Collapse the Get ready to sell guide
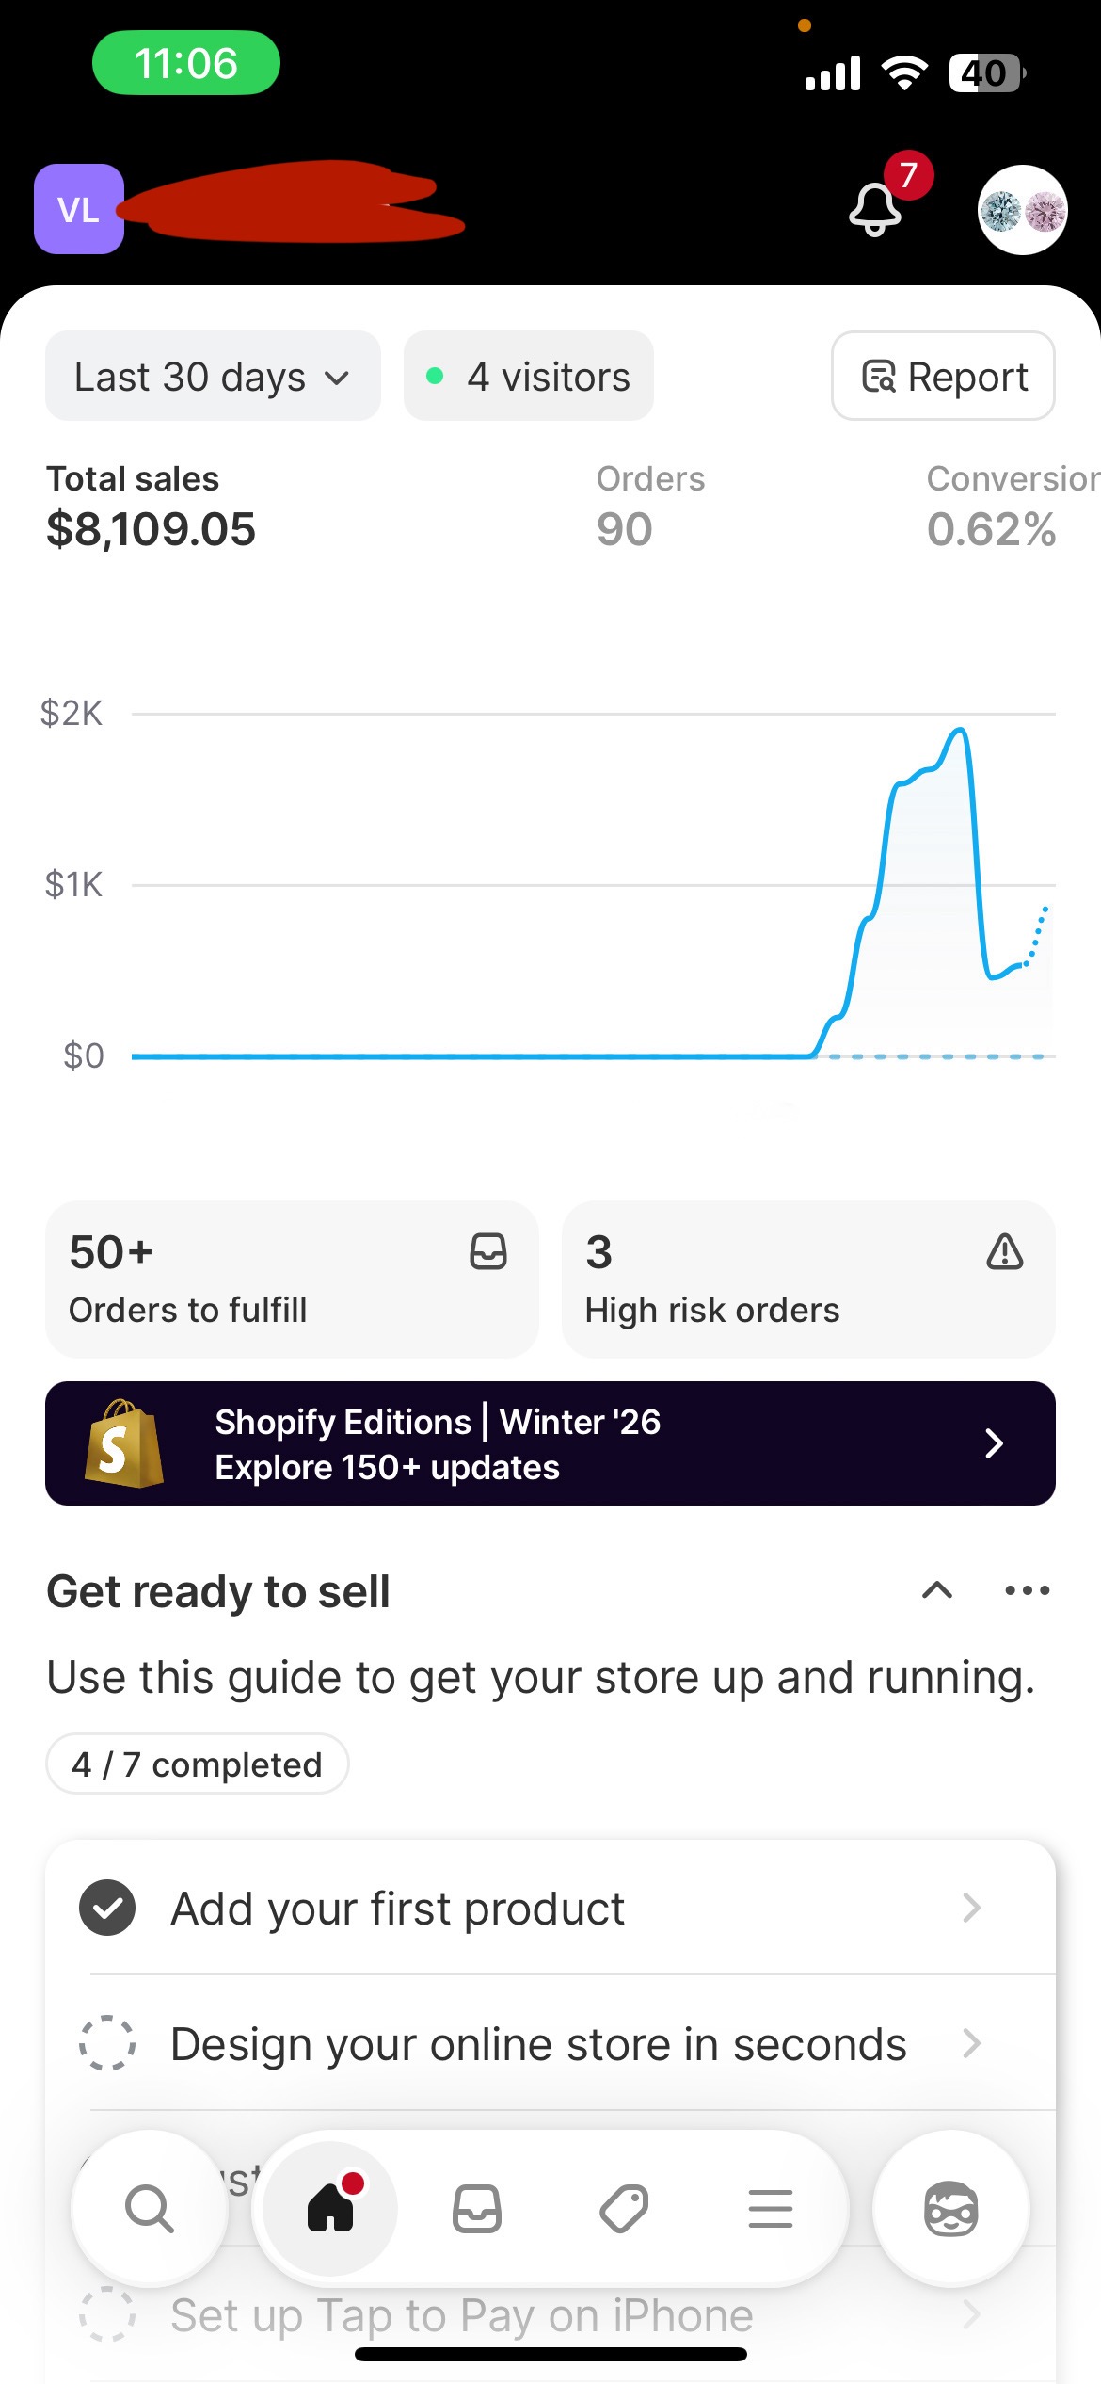1101x2384 pixels. (937, 1590)
